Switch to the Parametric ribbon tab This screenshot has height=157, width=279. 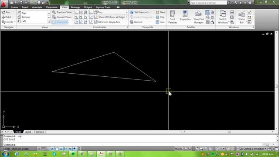52,7
